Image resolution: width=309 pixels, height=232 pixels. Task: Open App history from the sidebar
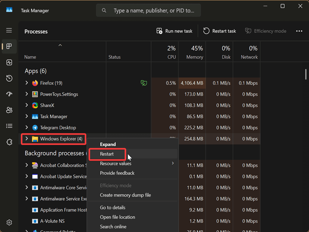click(9, 78)
